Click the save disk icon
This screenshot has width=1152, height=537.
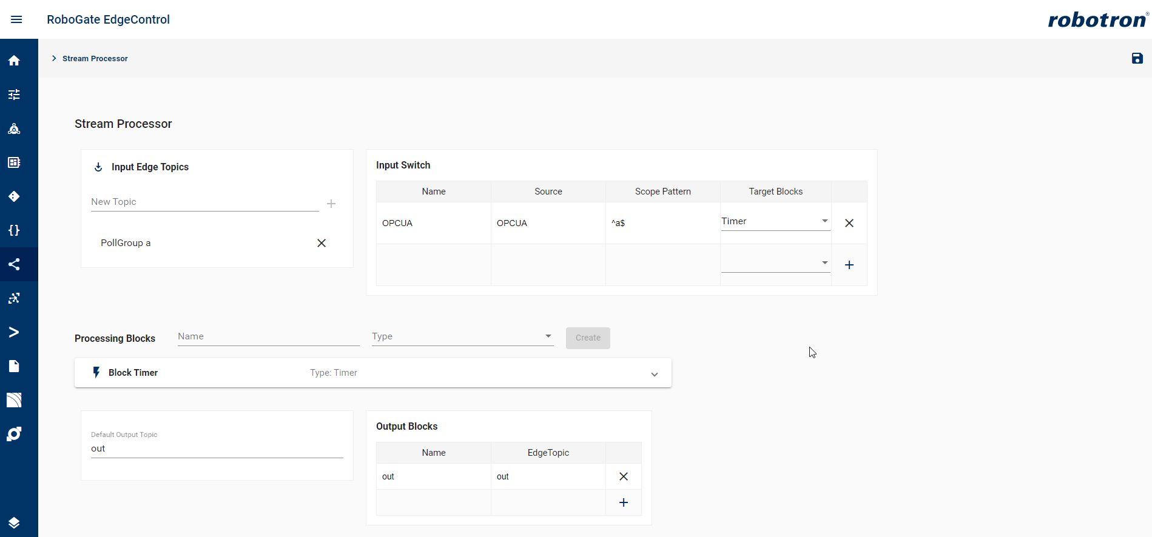coord(1137,58)
